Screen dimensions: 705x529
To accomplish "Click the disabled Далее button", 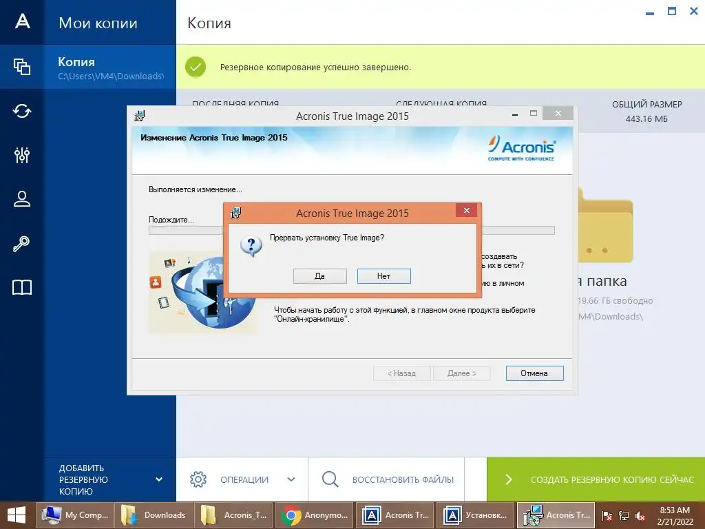I will click(462, 373).
